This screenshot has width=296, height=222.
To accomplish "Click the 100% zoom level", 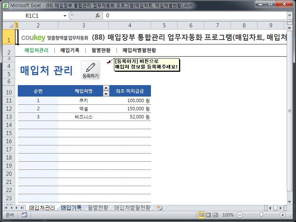I will pos(228,215).
